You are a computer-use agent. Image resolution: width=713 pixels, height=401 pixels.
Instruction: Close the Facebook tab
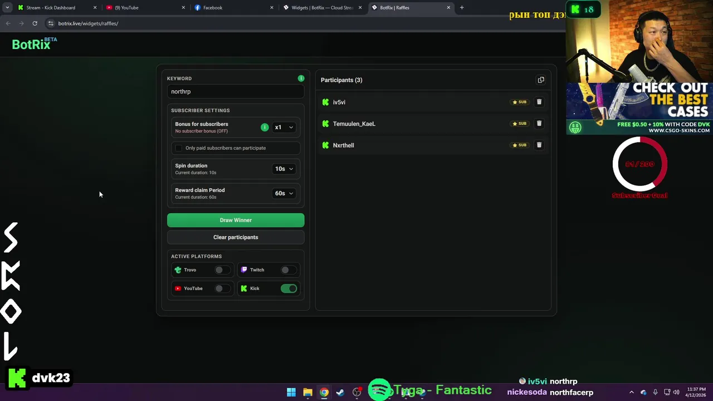coord(272,8)
